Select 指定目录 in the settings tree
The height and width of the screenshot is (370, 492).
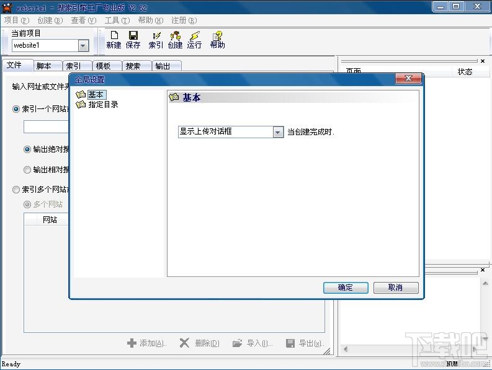tap(103, 104)
